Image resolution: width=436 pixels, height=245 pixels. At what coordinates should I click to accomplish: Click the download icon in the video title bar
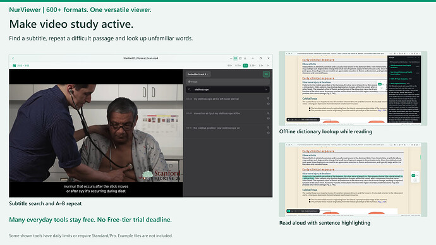click(245, 58)
